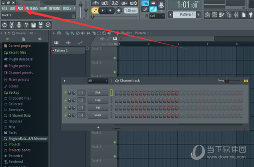Switch between pattern and song mode
254x167 pixels.
94,11
